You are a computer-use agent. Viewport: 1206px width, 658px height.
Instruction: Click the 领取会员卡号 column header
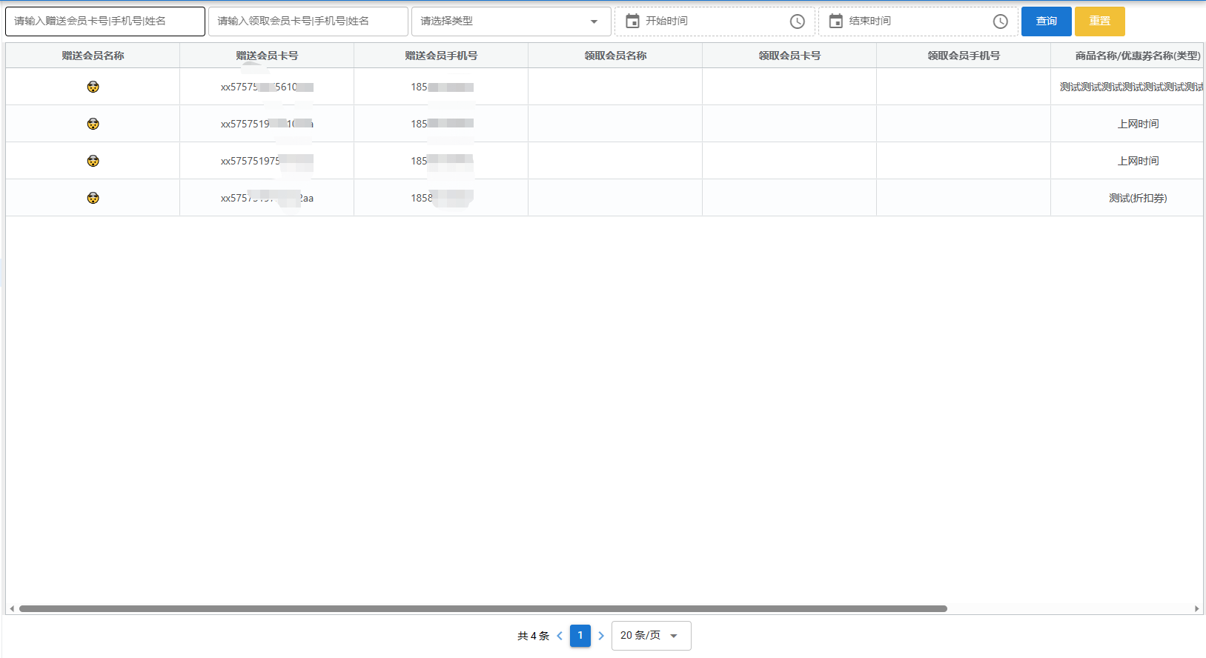[x=789, y=56]
